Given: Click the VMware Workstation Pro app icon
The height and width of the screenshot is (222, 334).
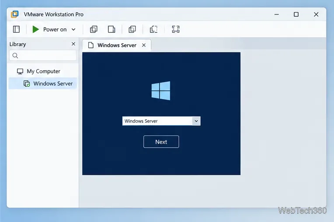Looking at the screenshot, I should click(x=15, y=14).
